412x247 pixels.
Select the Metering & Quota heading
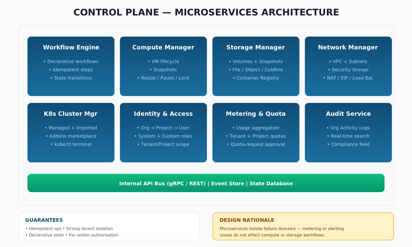256,114
